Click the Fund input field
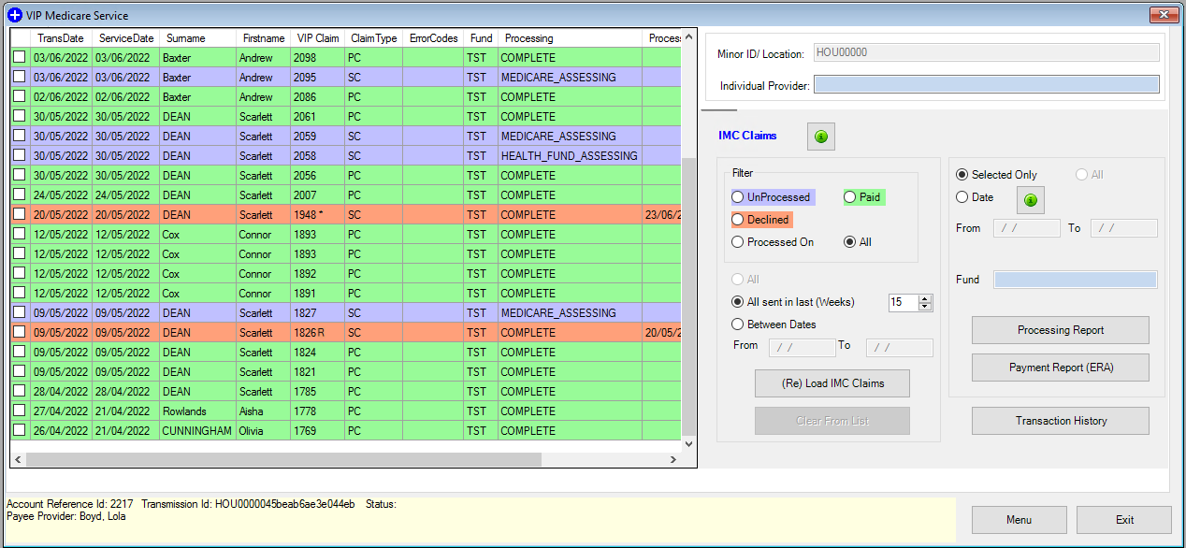 click(1075, 279)
